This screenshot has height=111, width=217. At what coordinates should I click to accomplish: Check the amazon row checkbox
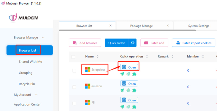[74, 87]
